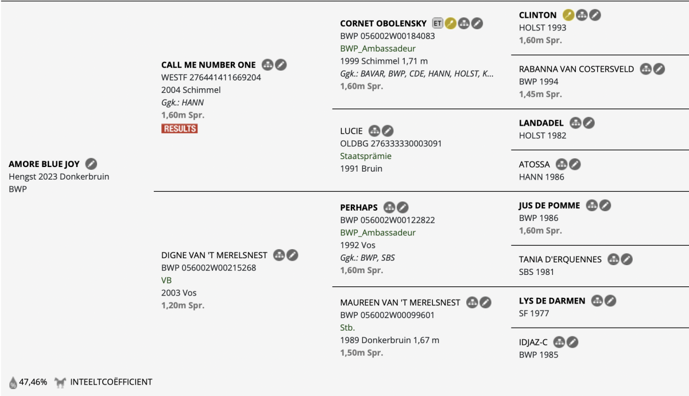This screenshot has height=396, width=689.
Task: Click edit pencil beside Idjaz-C
Action: (x=572, y=342)
